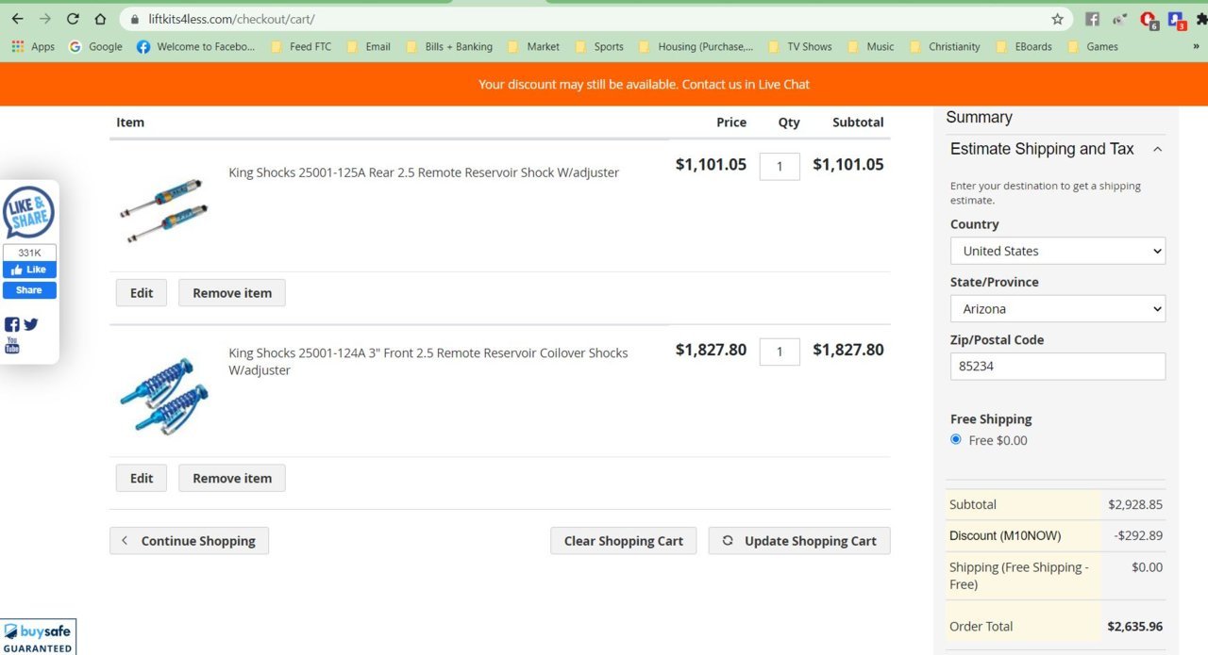Viewport: 1208px width, 655px height.
Task: Click Update Shopping Cart button
Action: pyautogui.click(x=799, y=541)
